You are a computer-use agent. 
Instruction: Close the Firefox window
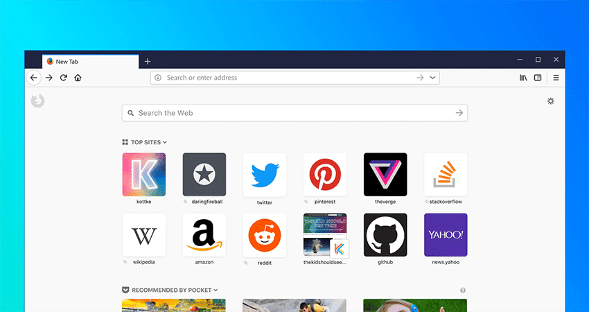click(556, 60)
